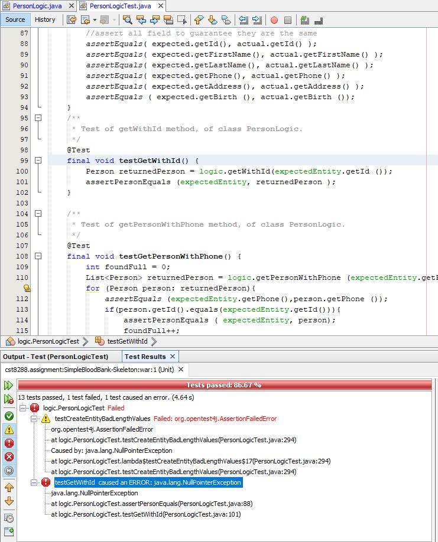438x542 pixels.
Task: Select testCreateEntityBadLengthValues failed row
Action: [166, 419]
